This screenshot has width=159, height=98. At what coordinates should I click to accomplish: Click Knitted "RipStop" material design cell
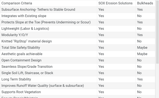(48, 41)
